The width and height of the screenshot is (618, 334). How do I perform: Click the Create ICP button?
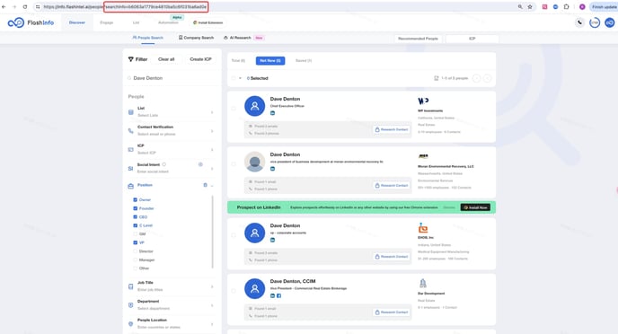click(200, 59)
